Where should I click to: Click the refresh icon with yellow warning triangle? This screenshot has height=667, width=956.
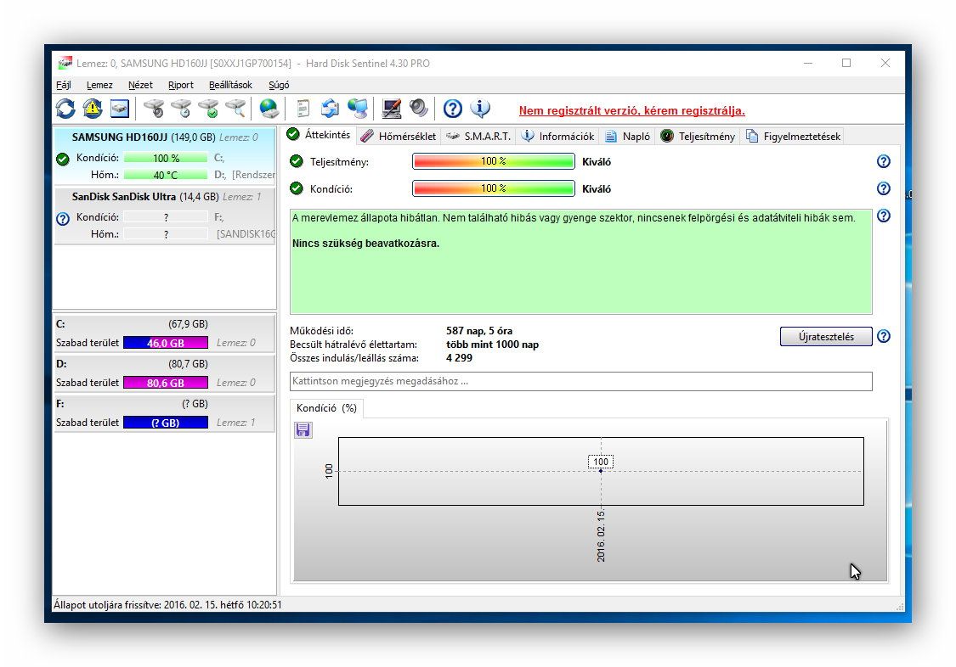93,109
